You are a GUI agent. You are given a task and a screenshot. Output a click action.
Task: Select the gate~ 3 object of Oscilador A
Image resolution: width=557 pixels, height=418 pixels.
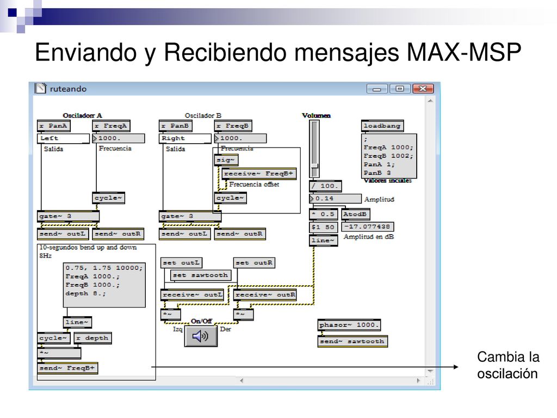tap(68, 216)
